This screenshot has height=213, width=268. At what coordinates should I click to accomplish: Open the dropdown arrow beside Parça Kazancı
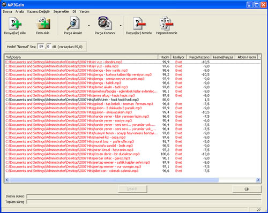[121, 26]
